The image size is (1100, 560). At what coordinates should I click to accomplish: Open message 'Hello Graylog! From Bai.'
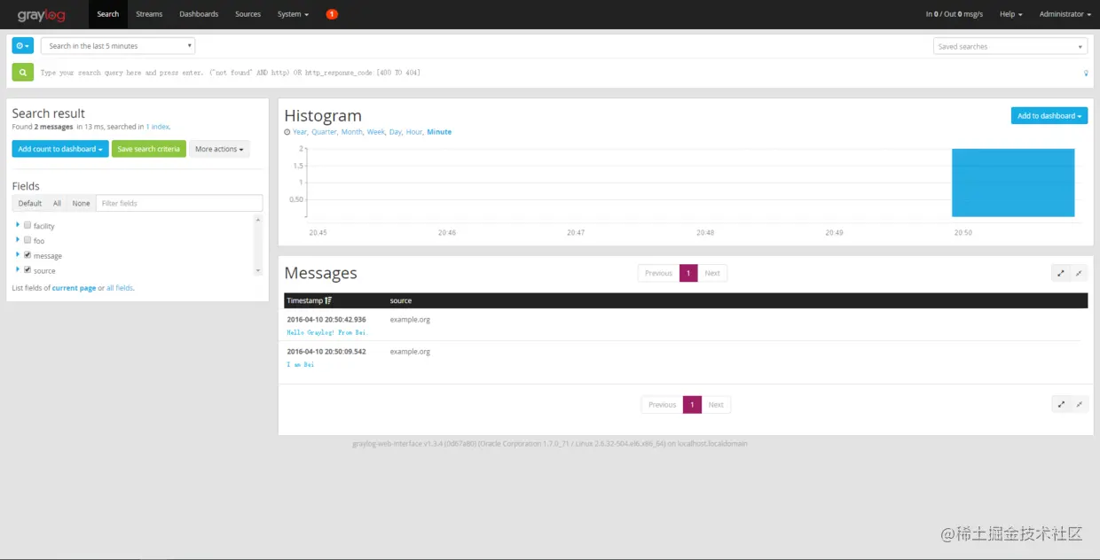tap(326, 332)
